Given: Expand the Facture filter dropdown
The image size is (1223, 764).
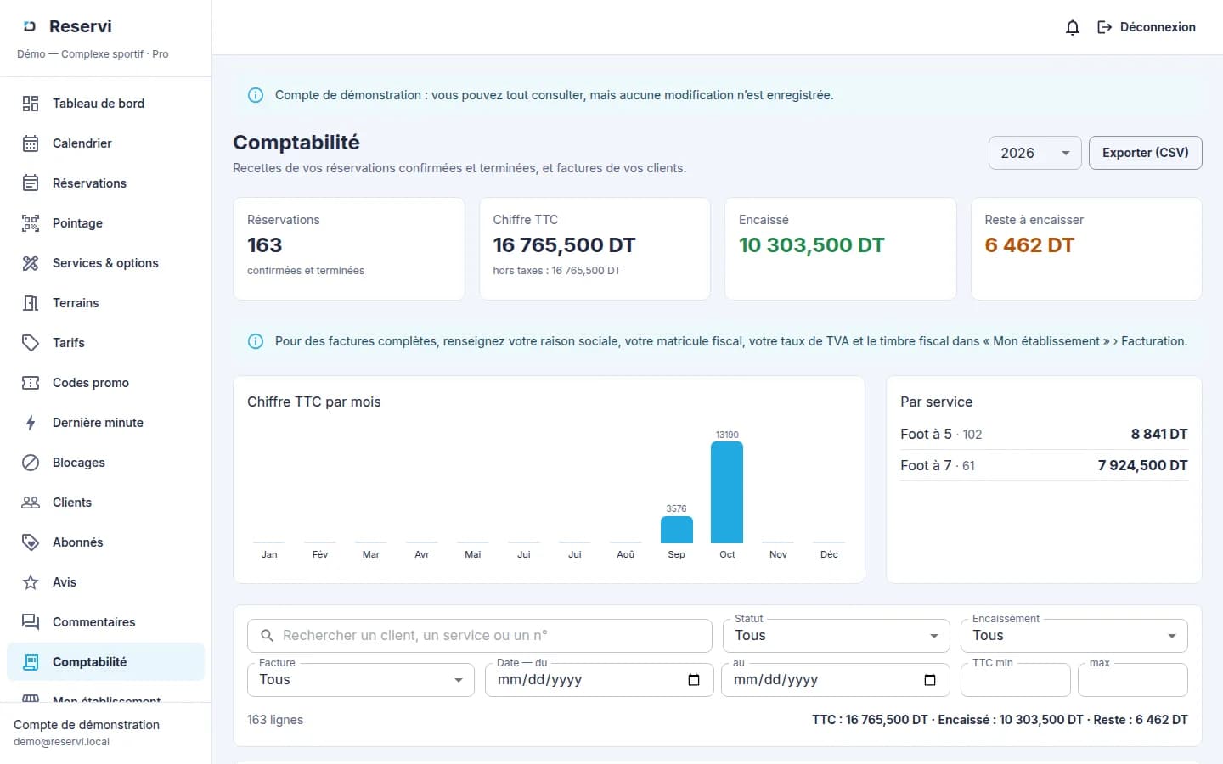Looking at the screenshot, I should (361, 680).
